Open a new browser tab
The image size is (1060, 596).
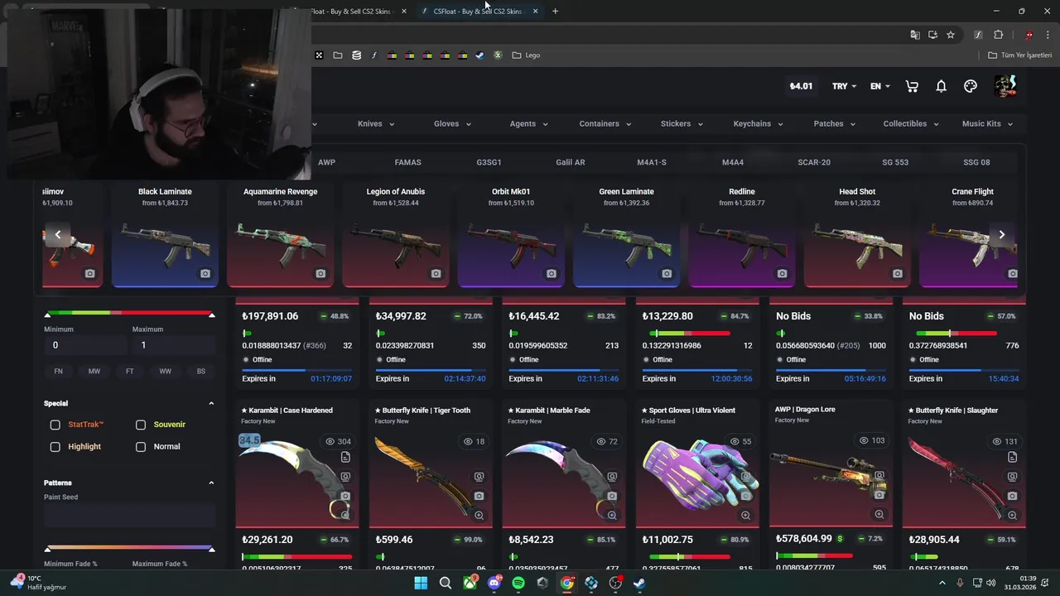pyautogui.click(x=555, y=12)
